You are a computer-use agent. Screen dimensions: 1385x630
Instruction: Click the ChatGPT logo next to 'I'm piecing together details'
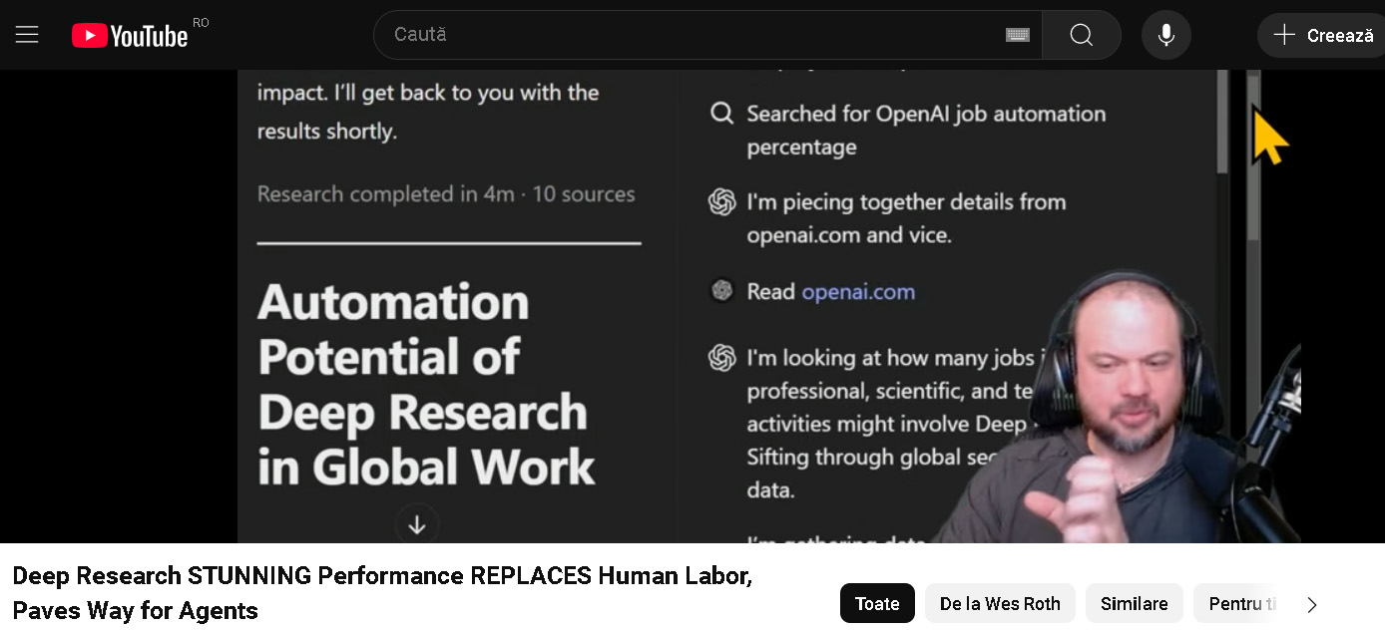pos(720,202)
